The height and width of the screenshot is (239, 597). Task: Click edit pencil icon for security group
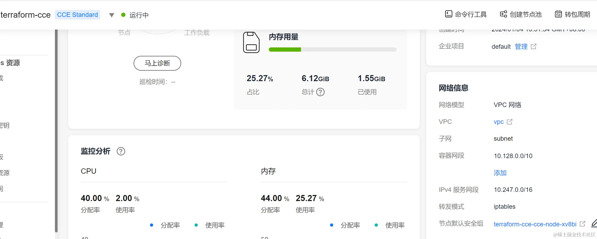594,223
